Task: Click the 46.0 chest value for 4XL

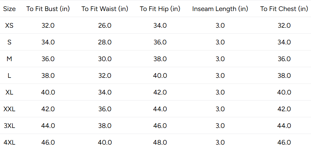Action: tap(284, 142)
